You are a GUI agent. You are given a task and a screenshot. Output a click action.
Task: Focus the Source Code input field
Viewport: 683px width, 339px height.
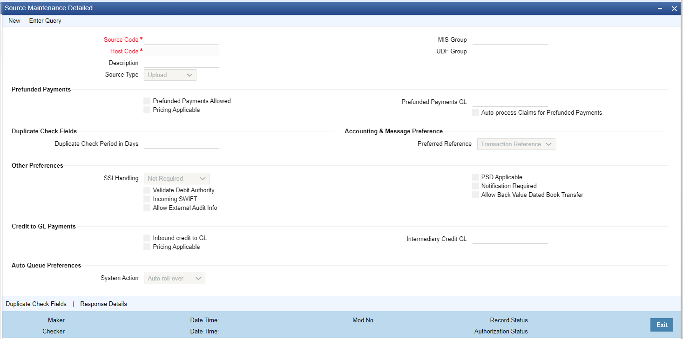click(182, 39)
